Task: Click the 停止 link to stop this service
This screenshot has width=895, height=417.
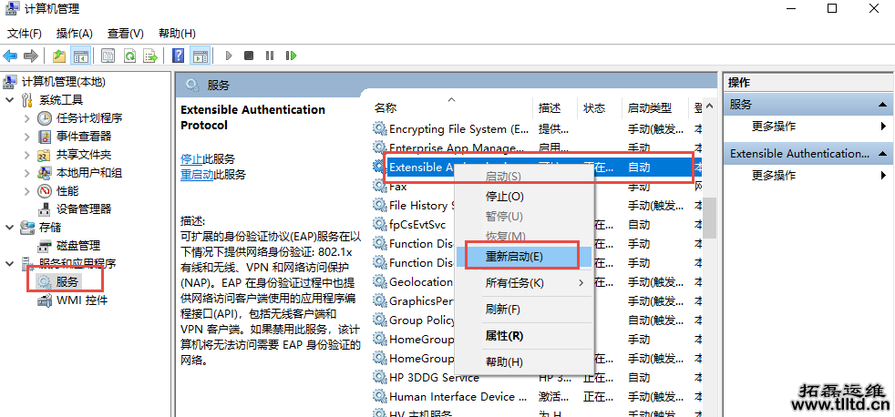Action: click(191, 159)
